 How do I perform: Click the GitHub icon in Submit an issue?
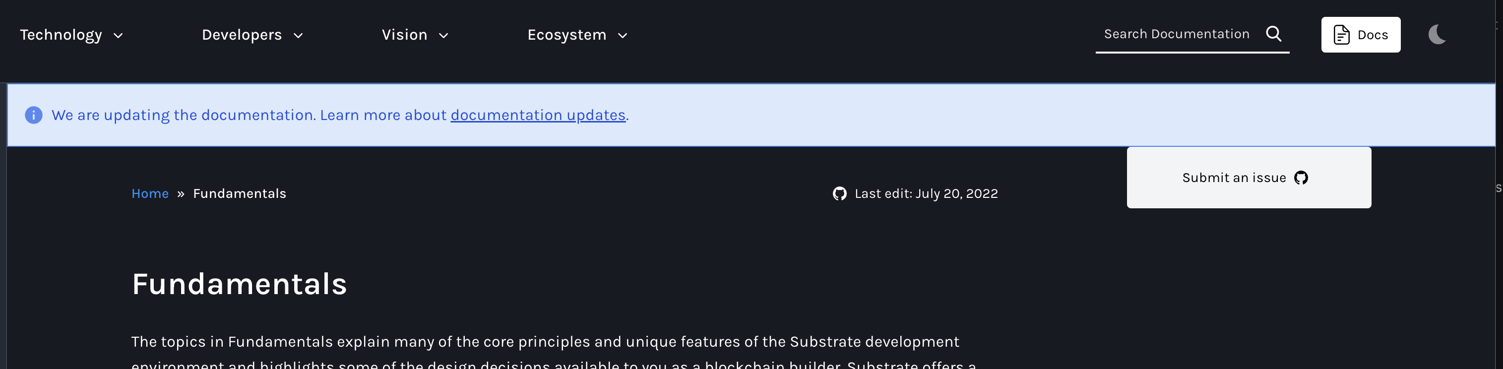[x=1301, y=178]
